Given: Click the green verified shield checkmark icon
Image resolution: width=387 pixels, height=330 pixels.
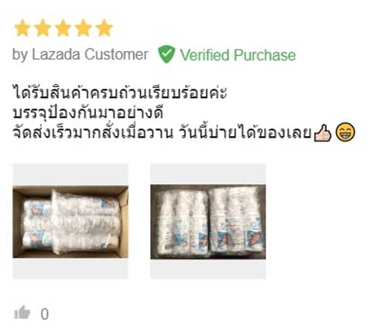Looking at the screenshot, I should 166,54.
